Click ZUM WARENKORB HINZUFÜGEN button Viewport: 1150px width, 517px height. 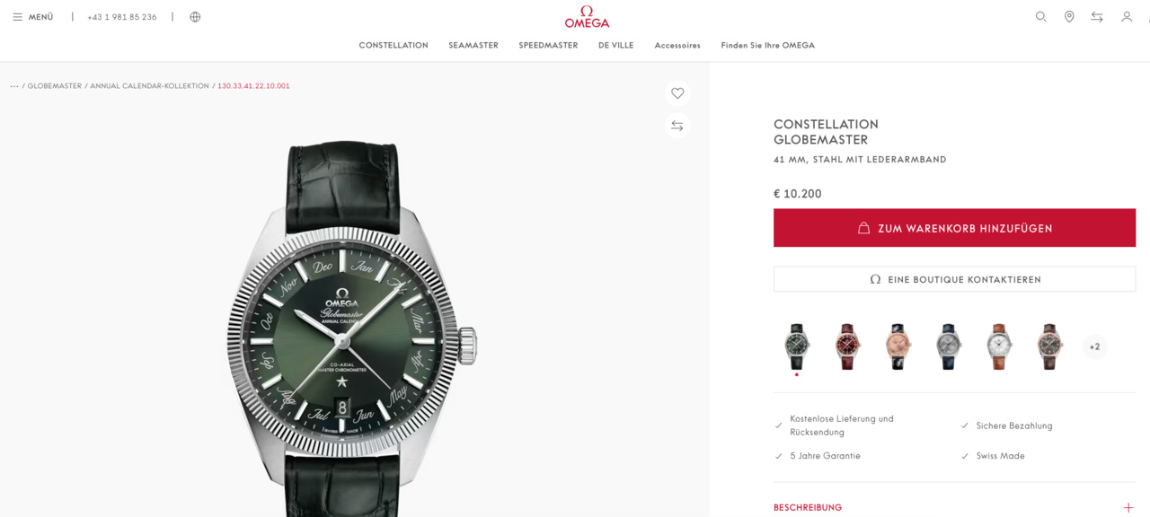954,228
